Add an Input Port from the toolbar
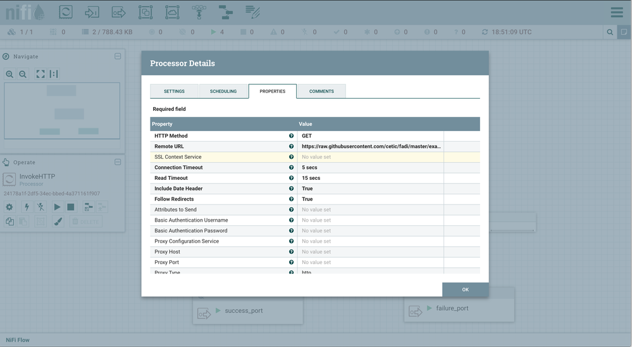Viewport: 632px width, 347px height. click(x=92, y=12)
